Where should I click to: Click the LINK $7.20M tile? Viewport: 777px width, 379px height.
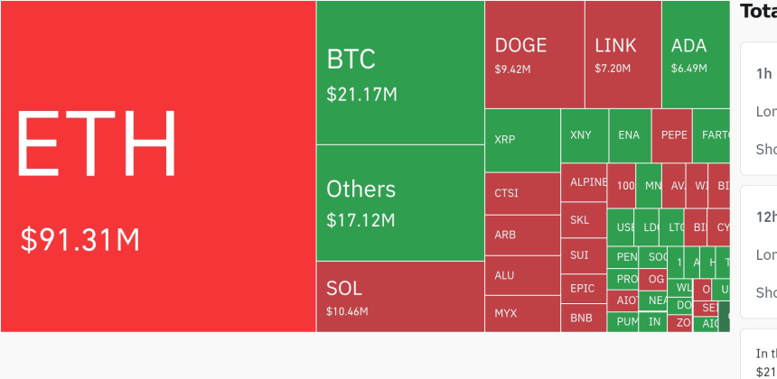coord(623,54)
